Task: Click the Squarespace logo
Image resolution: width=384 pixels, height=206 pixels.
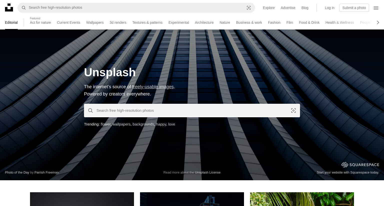Action: click(x=360, y=164)
